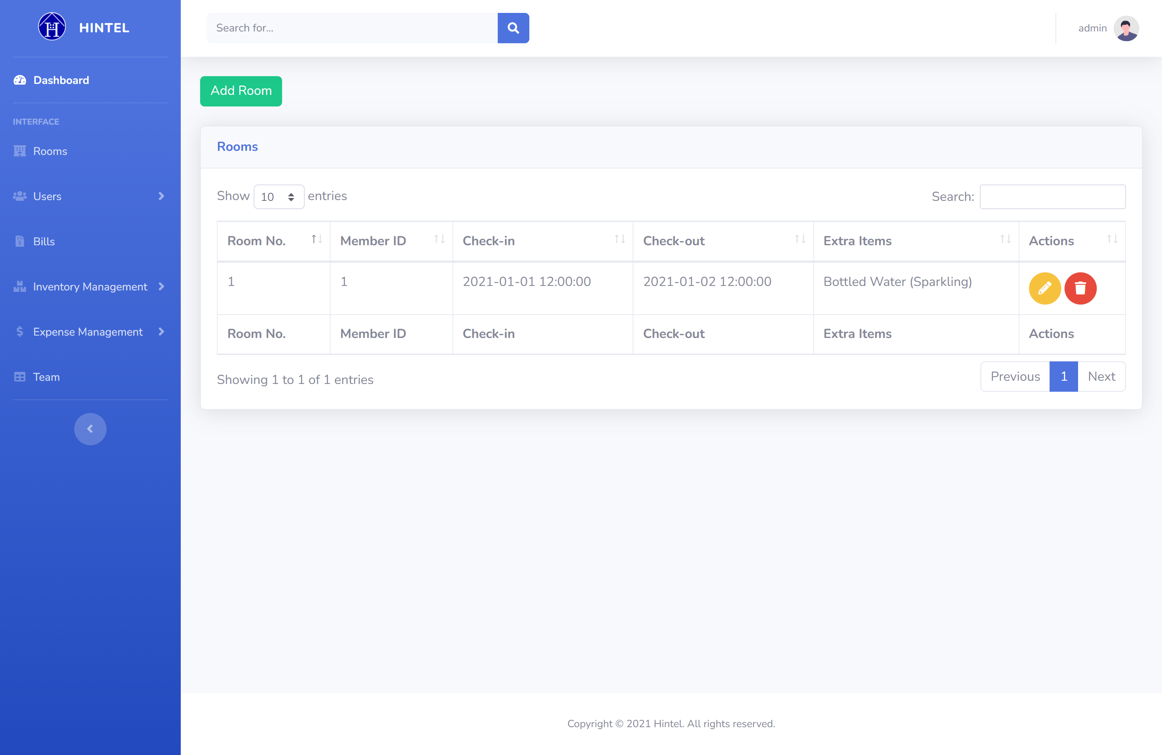Screen dimensions: 1162x755
Task: Click the red trash delete icon
Action: (x=1080, y=288)
